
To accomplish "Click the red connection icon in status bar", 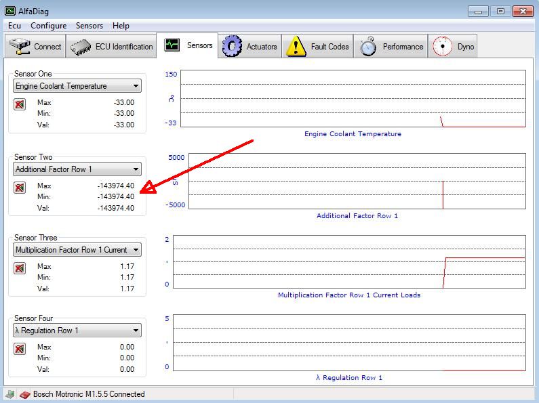I will point(24,394).
